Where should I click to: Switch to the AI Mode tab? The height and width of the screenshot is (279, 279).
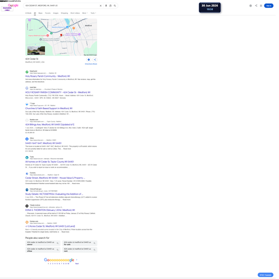click(x=28, y=13)
